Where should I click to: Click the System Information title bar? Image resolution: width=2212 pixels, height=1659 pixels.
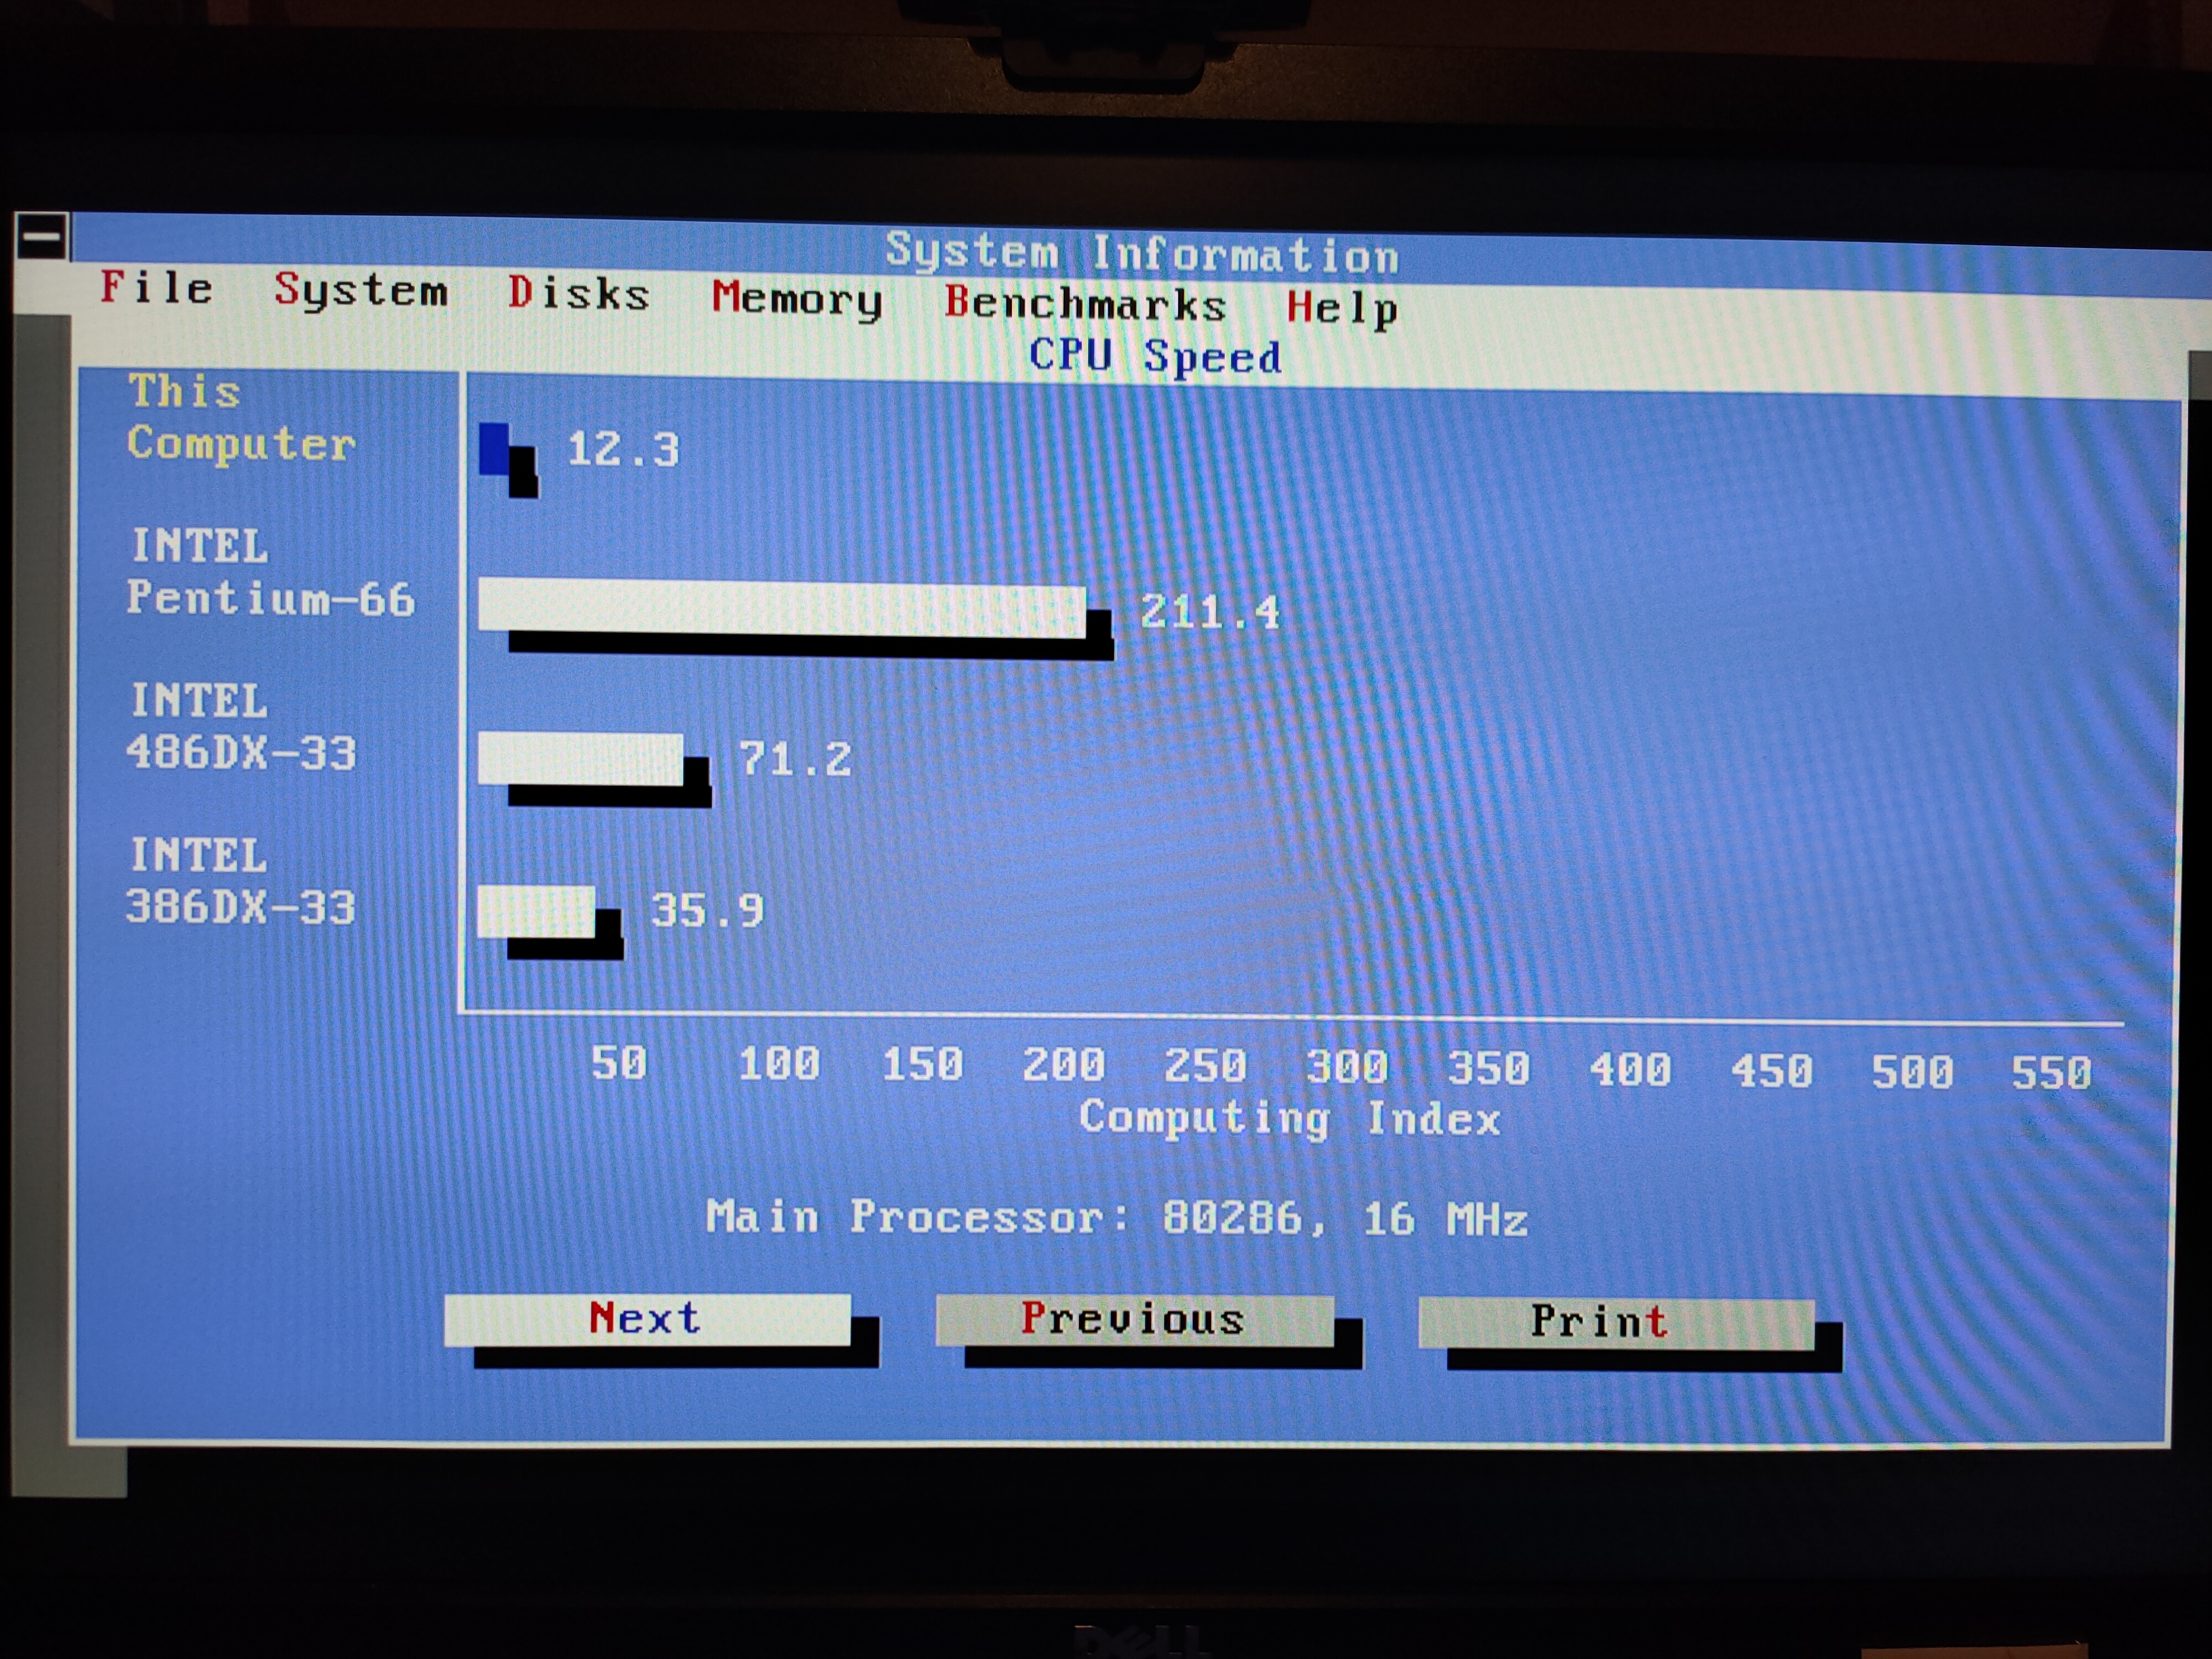1141,252
